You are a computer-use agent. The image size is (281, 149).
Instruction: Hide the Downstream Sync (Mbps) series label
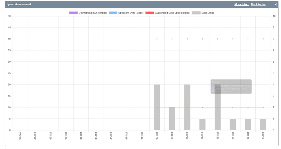click(92, 13)
